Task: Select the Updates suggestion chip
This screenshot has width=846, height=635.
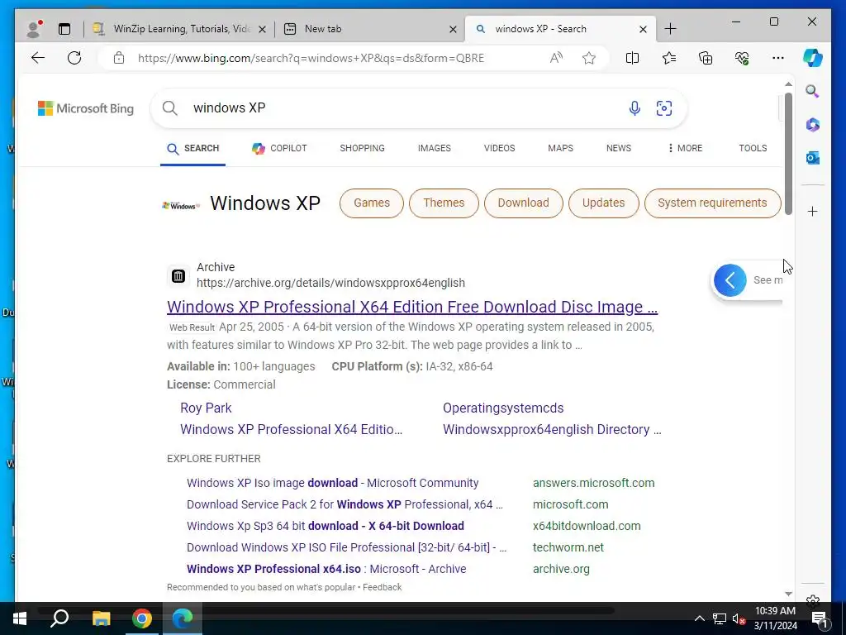Action: coord(603,203)
